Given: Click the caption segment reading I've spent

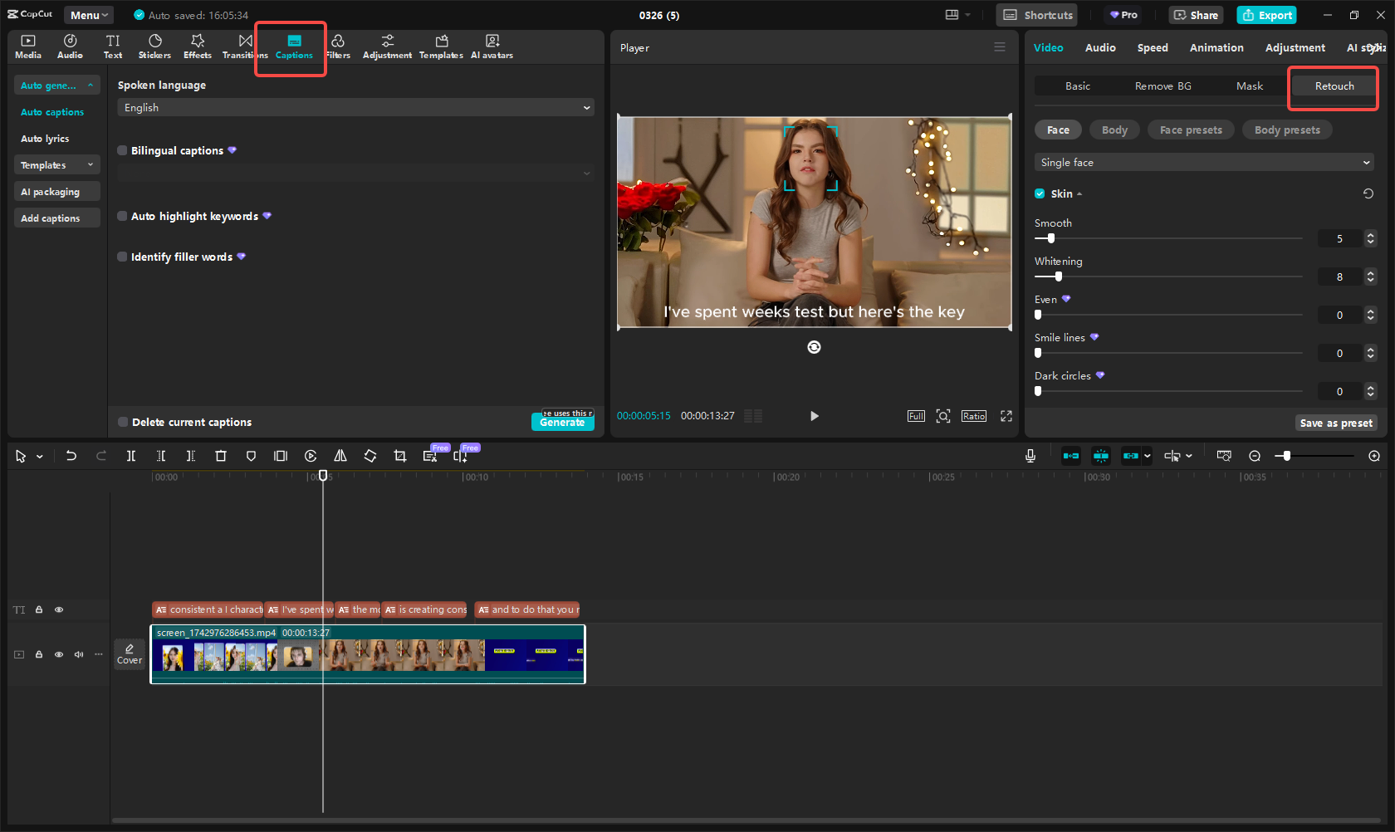Looking at the screenshot, I should pos(299,609).
